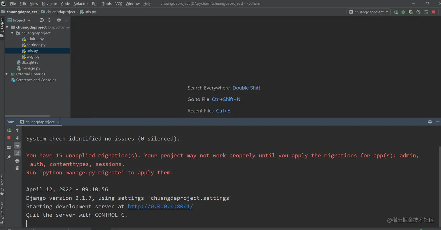
Task: Open the 2: Favorites side tool tab
Action: [2, 185]
